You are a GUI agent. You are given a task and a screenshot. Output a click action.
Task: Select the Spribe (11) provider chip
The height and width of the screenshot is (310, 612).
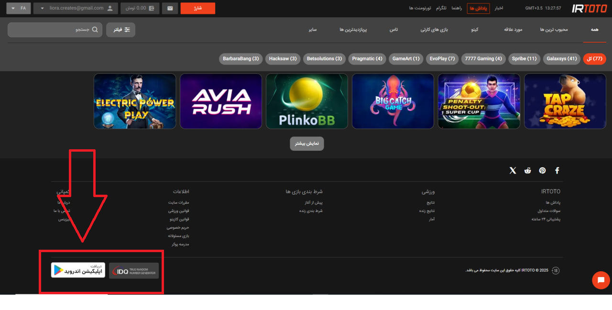[x=524, y=59]
